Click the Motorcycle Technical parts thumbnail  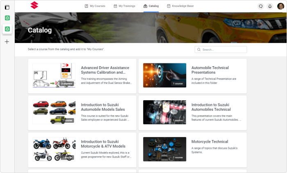pos(164,149)
